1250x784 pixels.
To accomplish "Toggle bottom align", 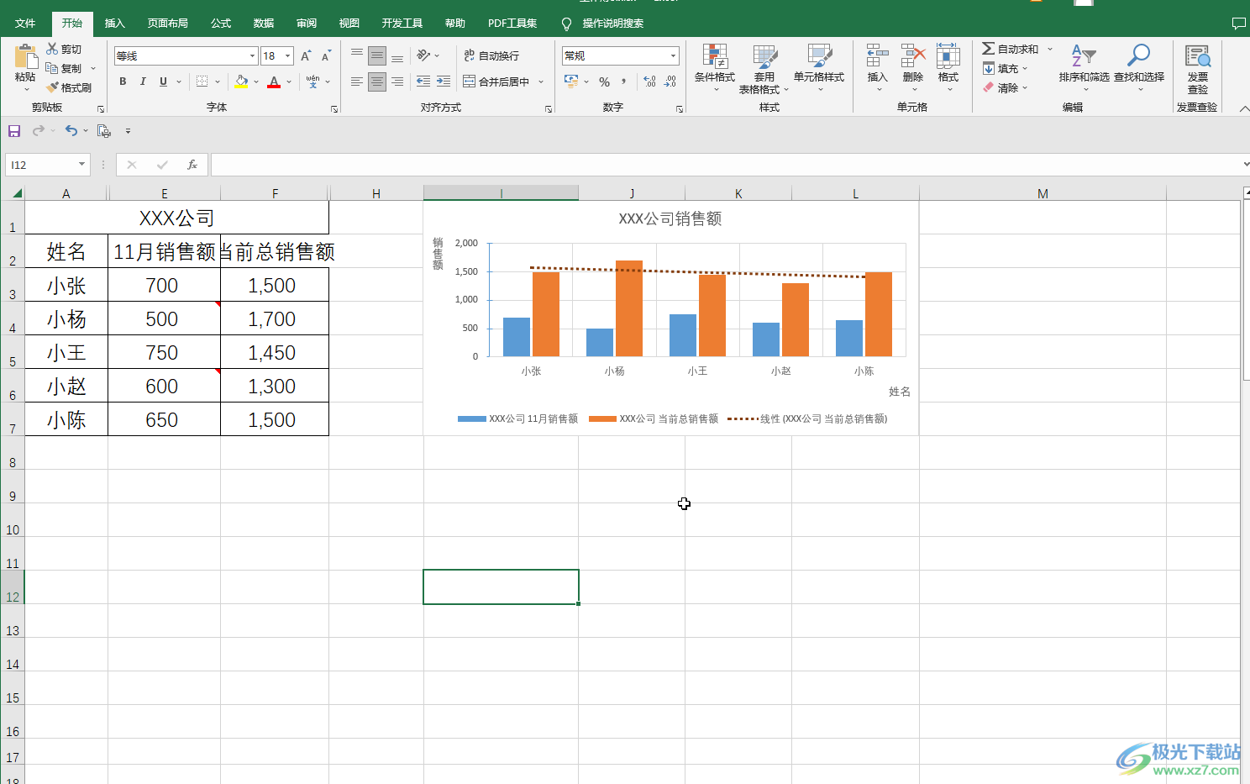I will [397, 55].
